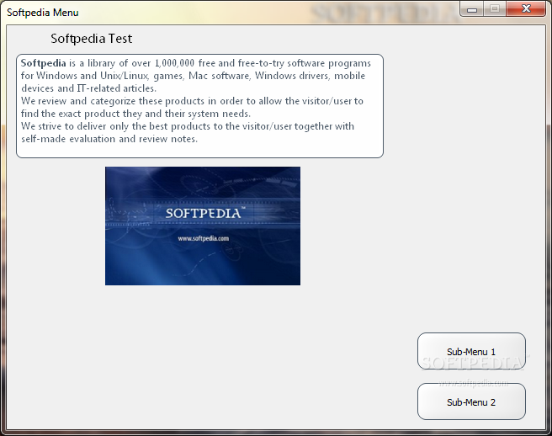
Task: Click the bold 'Softpedia' word in description
Action: tap(43, 63)
